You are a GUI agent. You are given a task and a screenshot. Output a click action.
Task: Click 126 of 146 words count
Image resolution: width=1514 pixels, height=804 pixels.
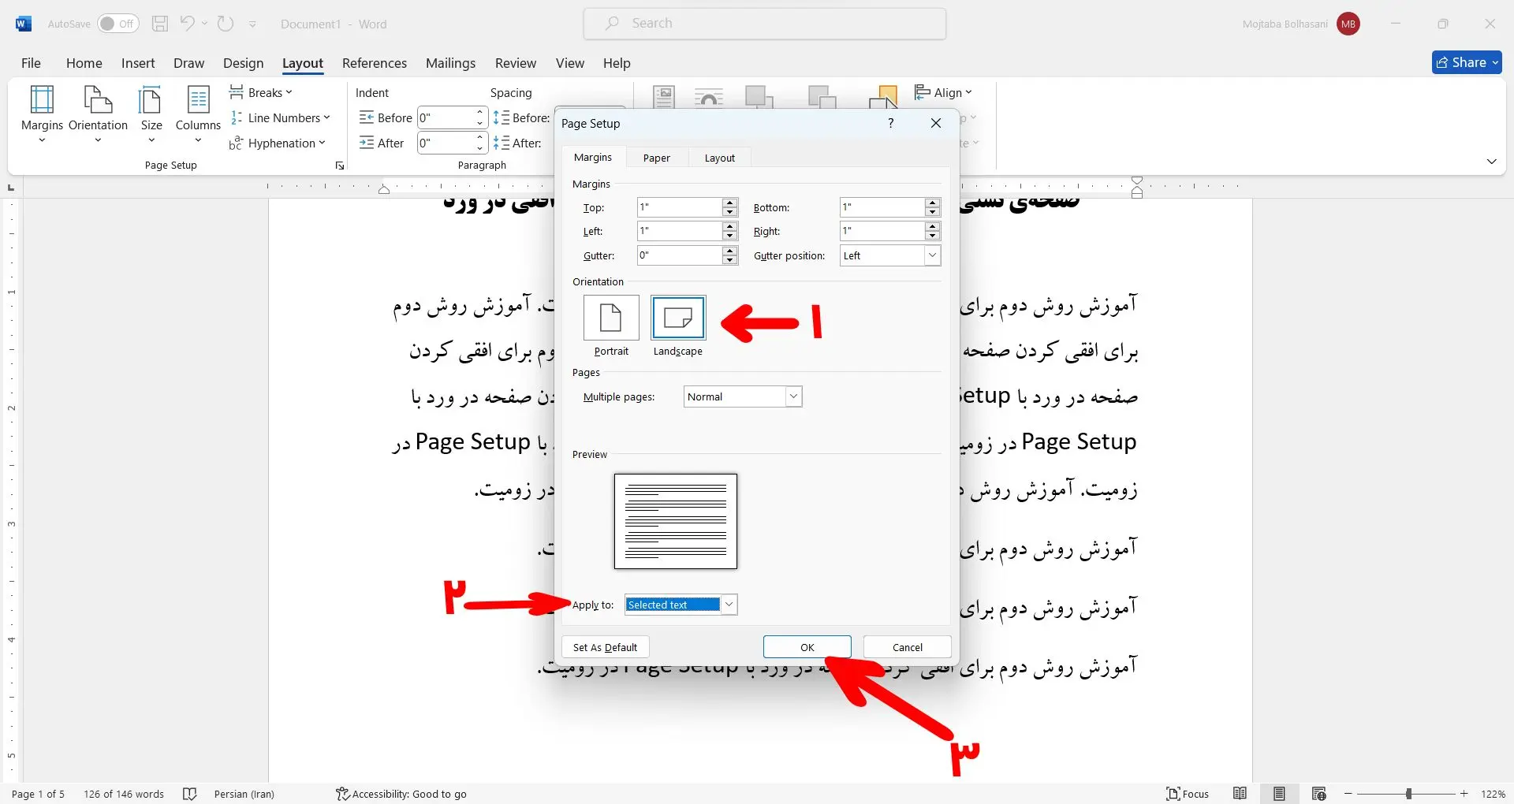point(124,794)
